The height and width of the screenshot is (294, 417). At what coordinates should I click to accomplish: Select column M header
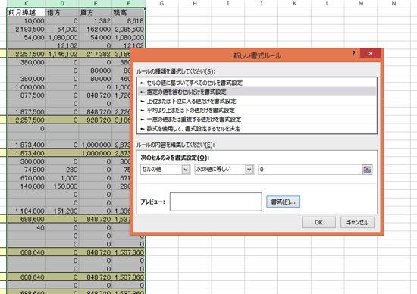pos(361,4)
